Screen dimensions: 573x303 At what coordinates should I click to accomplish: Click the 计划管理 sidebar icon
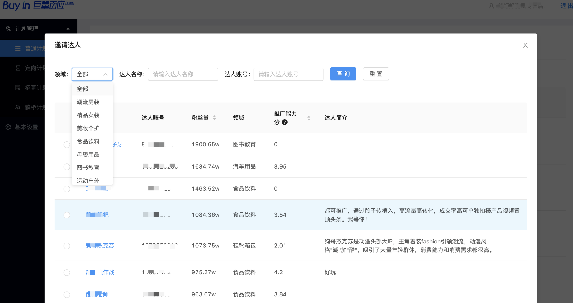click(8, 29)
